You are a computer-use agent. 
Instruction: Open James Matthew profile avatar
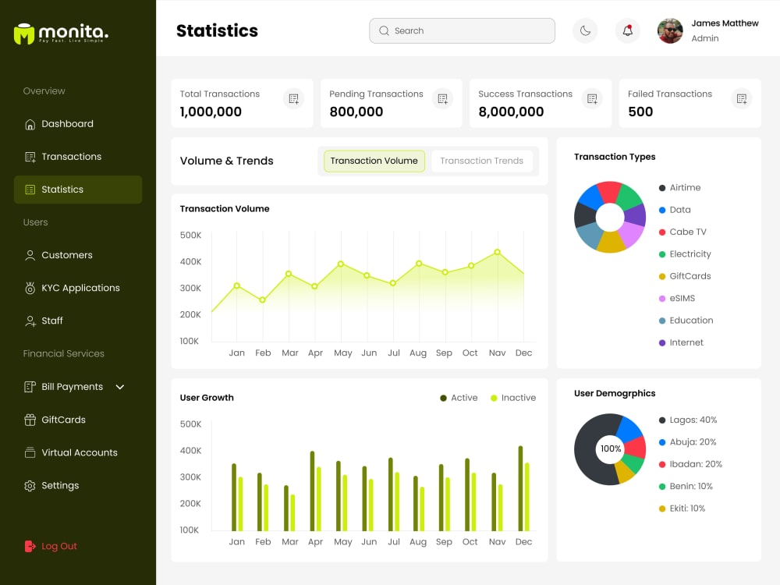[670, 31]
